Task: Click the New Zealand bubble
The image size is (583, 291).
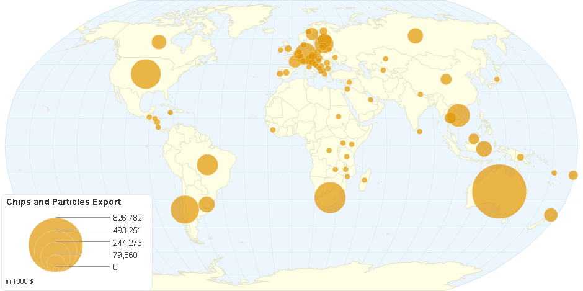Action: point(551,215)
